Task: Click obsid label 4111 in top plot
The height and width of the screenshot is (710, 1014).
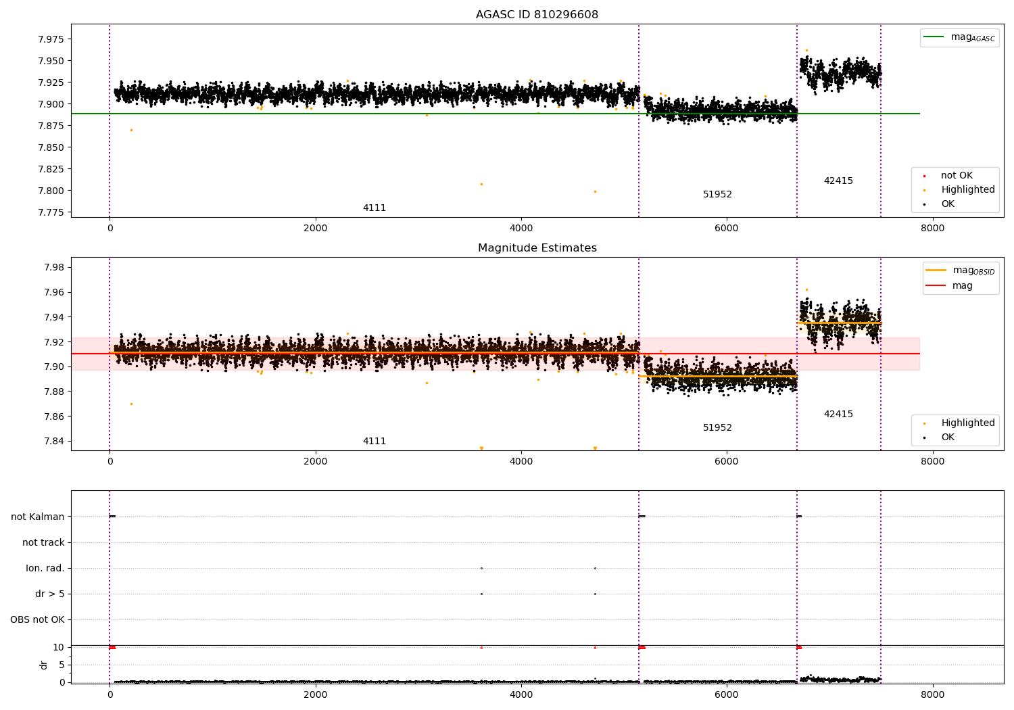Action: click(375, 208)
